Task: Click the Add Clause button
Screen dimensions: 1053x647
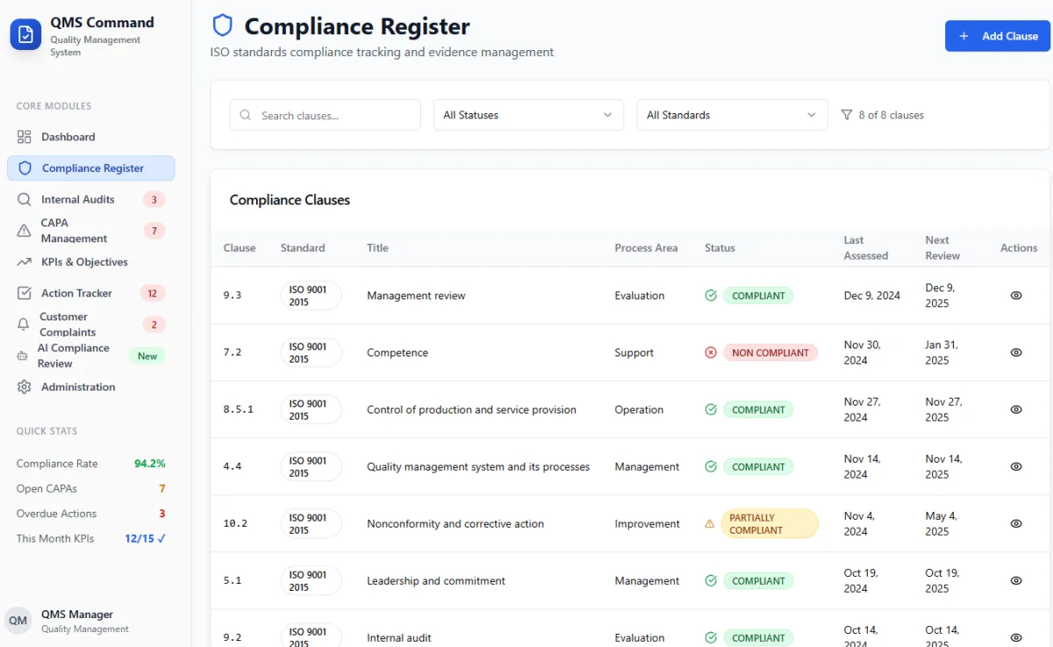Action: [998, 36]
